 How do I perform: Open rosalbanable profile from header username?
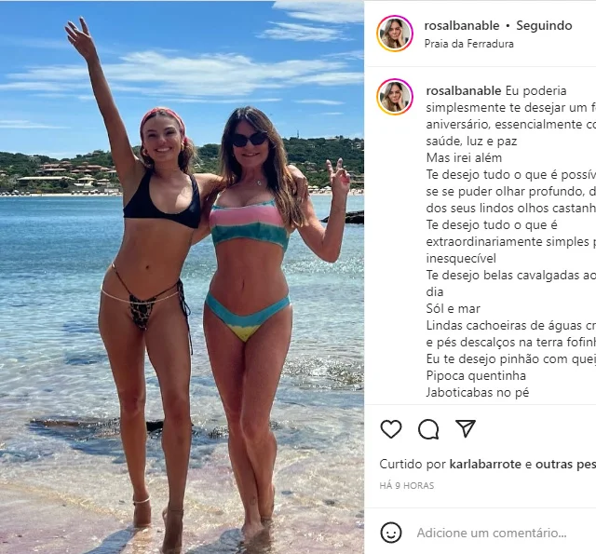[x=462, y=25]
